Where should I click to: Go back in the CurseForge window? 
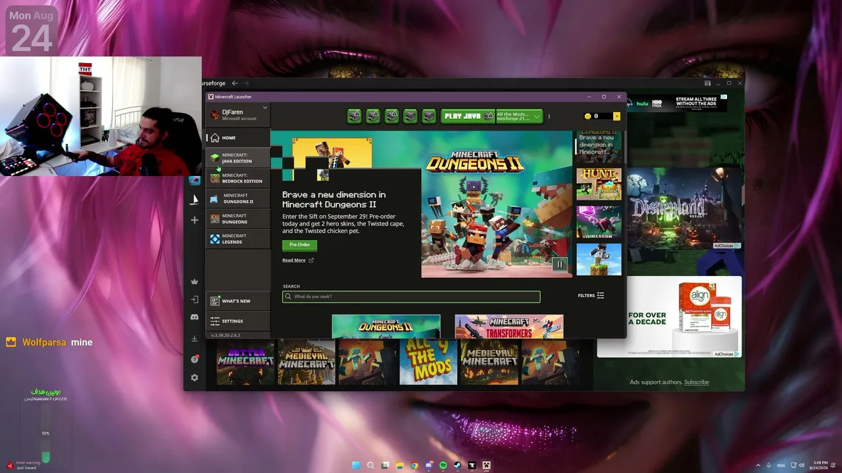click(235, 83)
